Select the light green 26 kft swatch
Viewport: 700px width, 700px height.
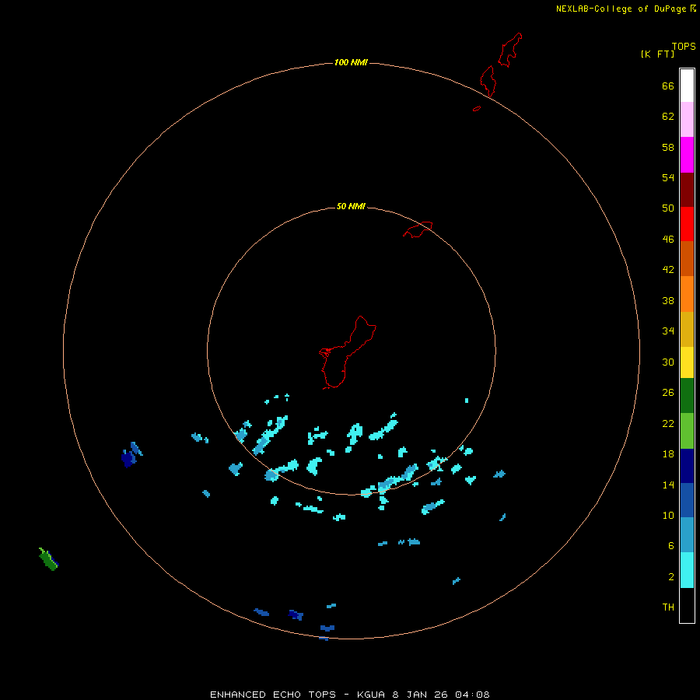coord(687,431)
